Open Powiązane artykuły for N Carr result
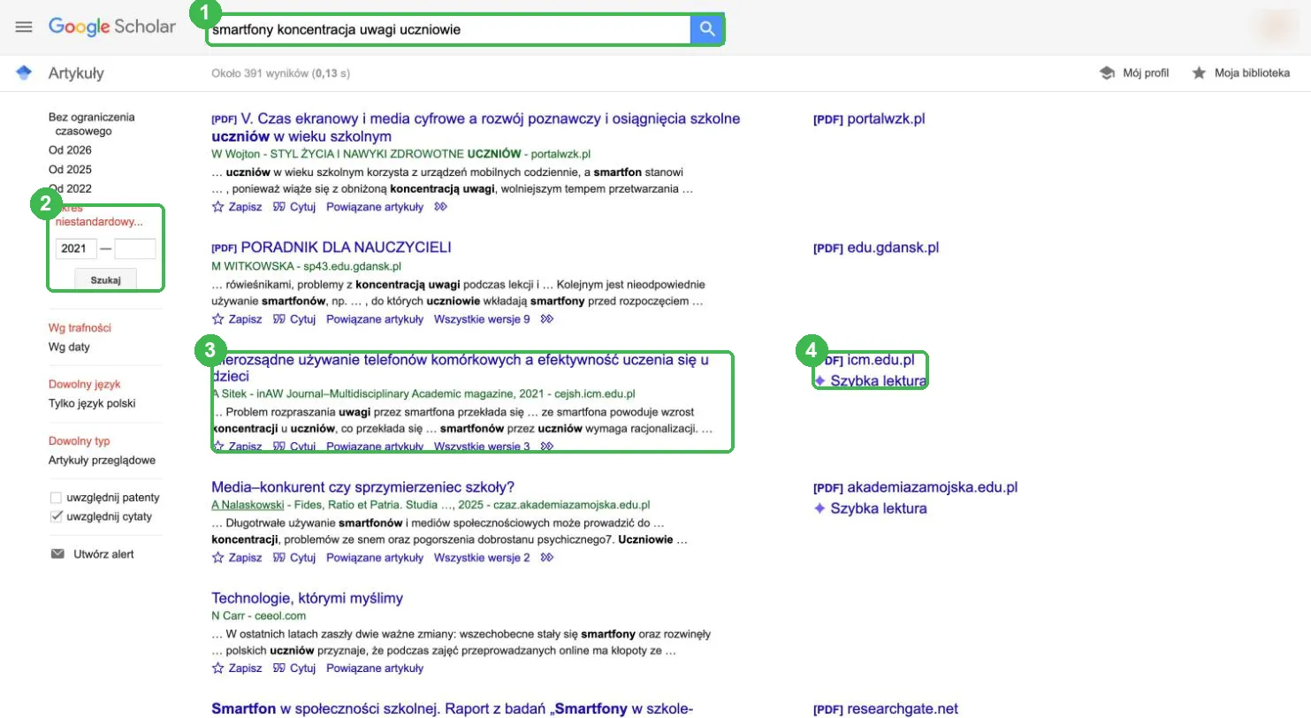Viewport: 1311px width, 718px height. [x=375, y=668]
